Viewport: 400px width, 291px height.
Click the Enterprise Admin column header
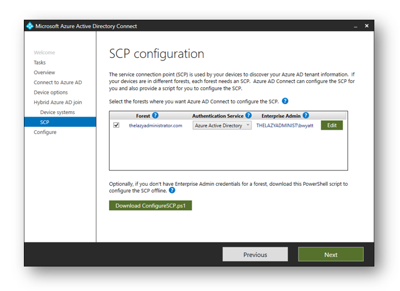tap(281, 116)
